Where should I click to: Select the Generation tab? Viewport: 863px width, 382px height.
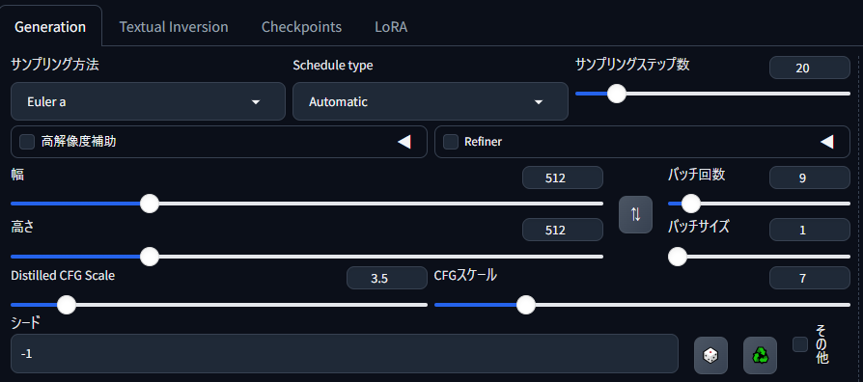tap(50, 27)
